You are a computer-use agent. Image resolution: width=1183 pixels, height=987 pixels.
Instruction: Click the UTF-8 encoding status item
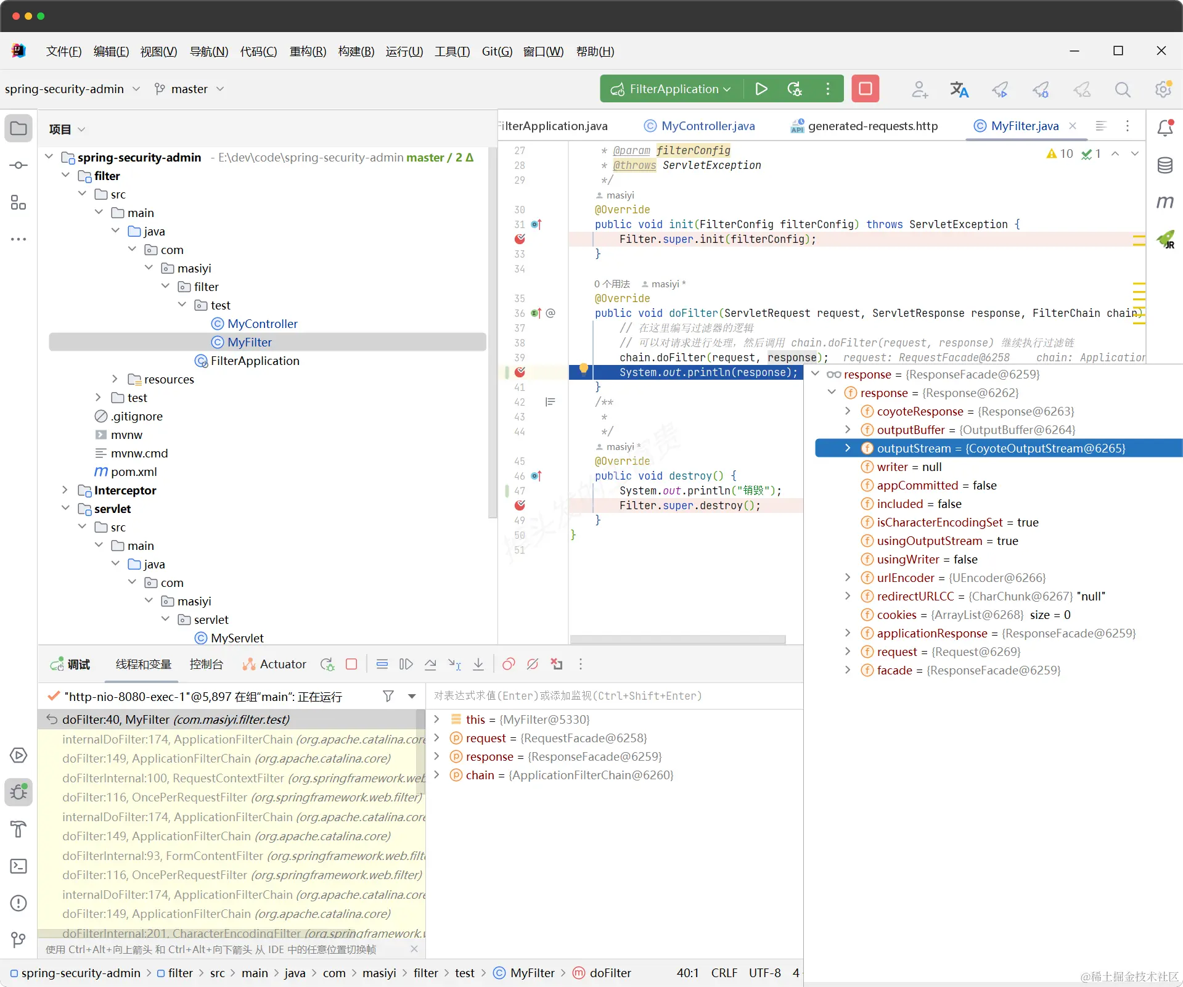(764, 973)
